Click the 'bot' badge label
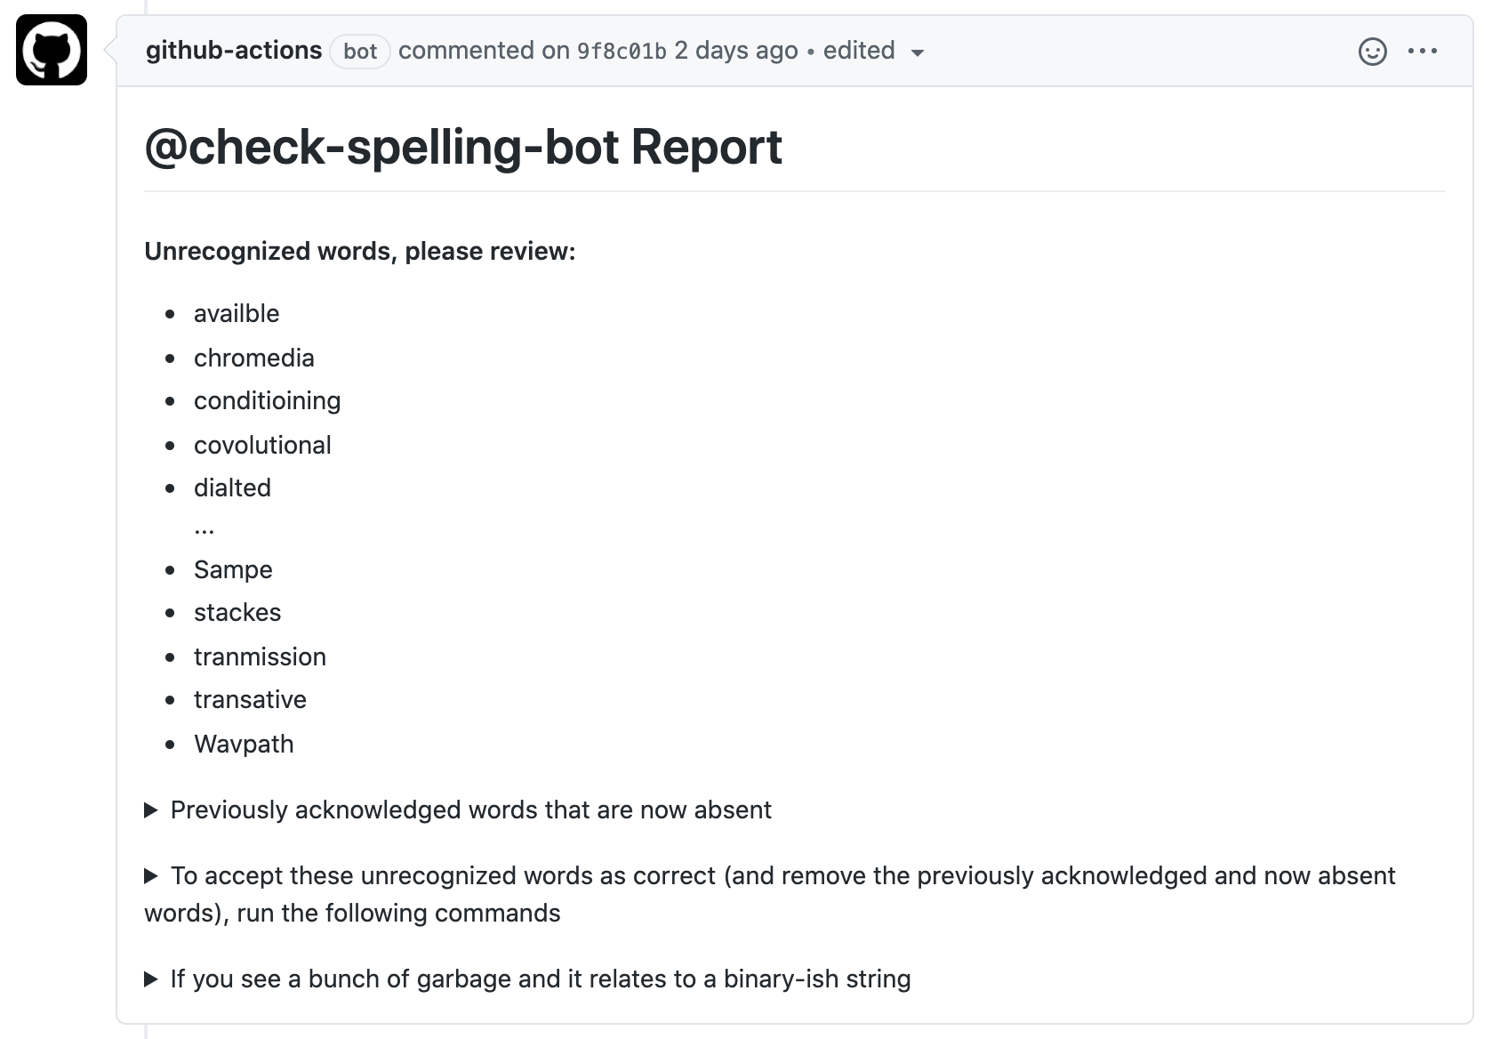The width and height of the screenshot is (1492, 1039). click(360, 52)
